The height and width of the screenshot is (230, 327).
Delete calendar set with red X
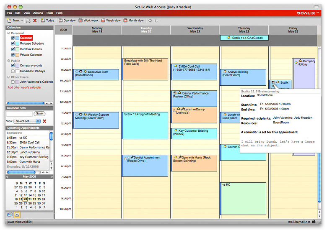[x=44, y=121]
